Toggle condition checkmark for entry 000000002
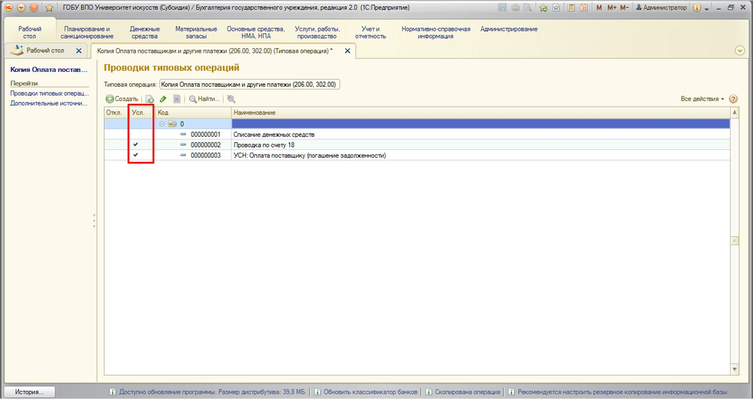This screenshot has height=399, width=753. click(136, 145)
